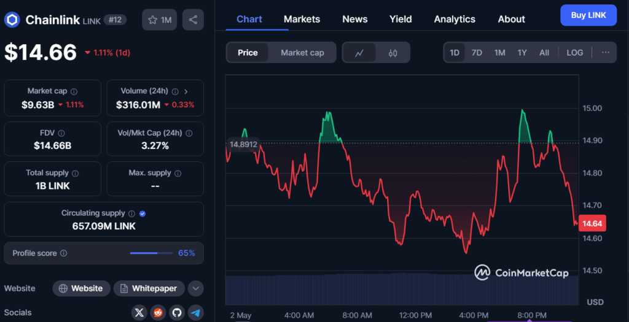Click the Chainlink hexagon logo icon
The width and height of the screenshot is (629, 322).
click(12, 20)
